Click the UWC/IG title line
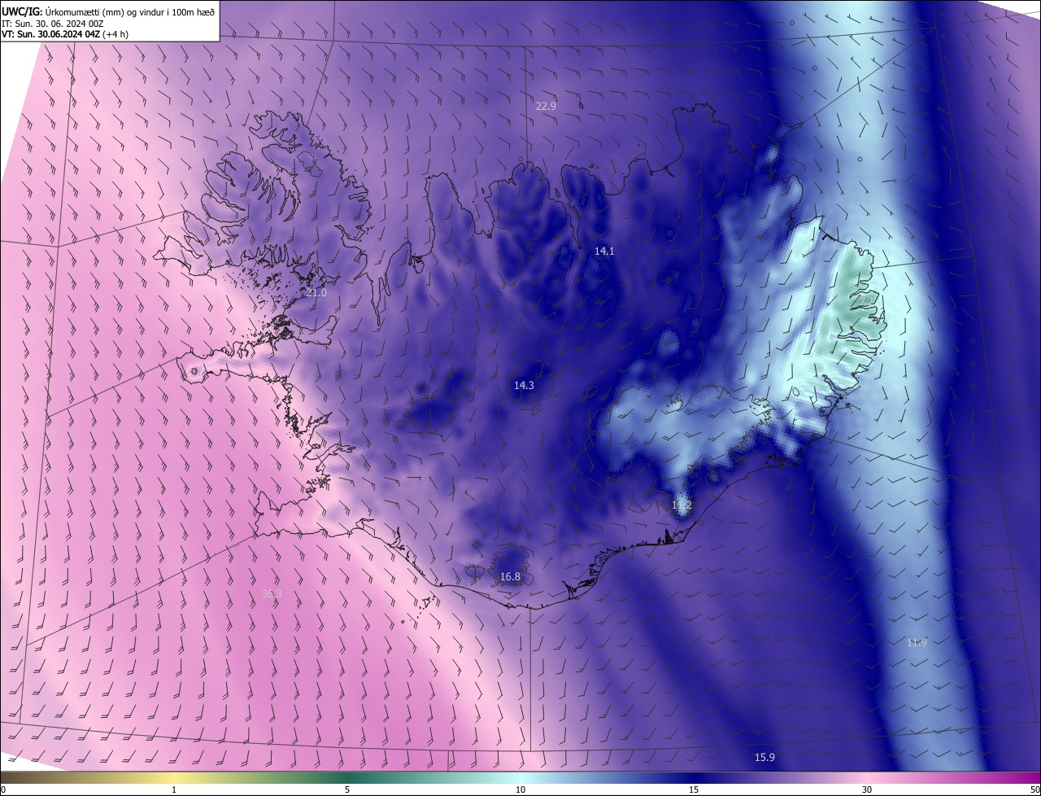This screenshot has width=1041, height=796. pos(108,11)
